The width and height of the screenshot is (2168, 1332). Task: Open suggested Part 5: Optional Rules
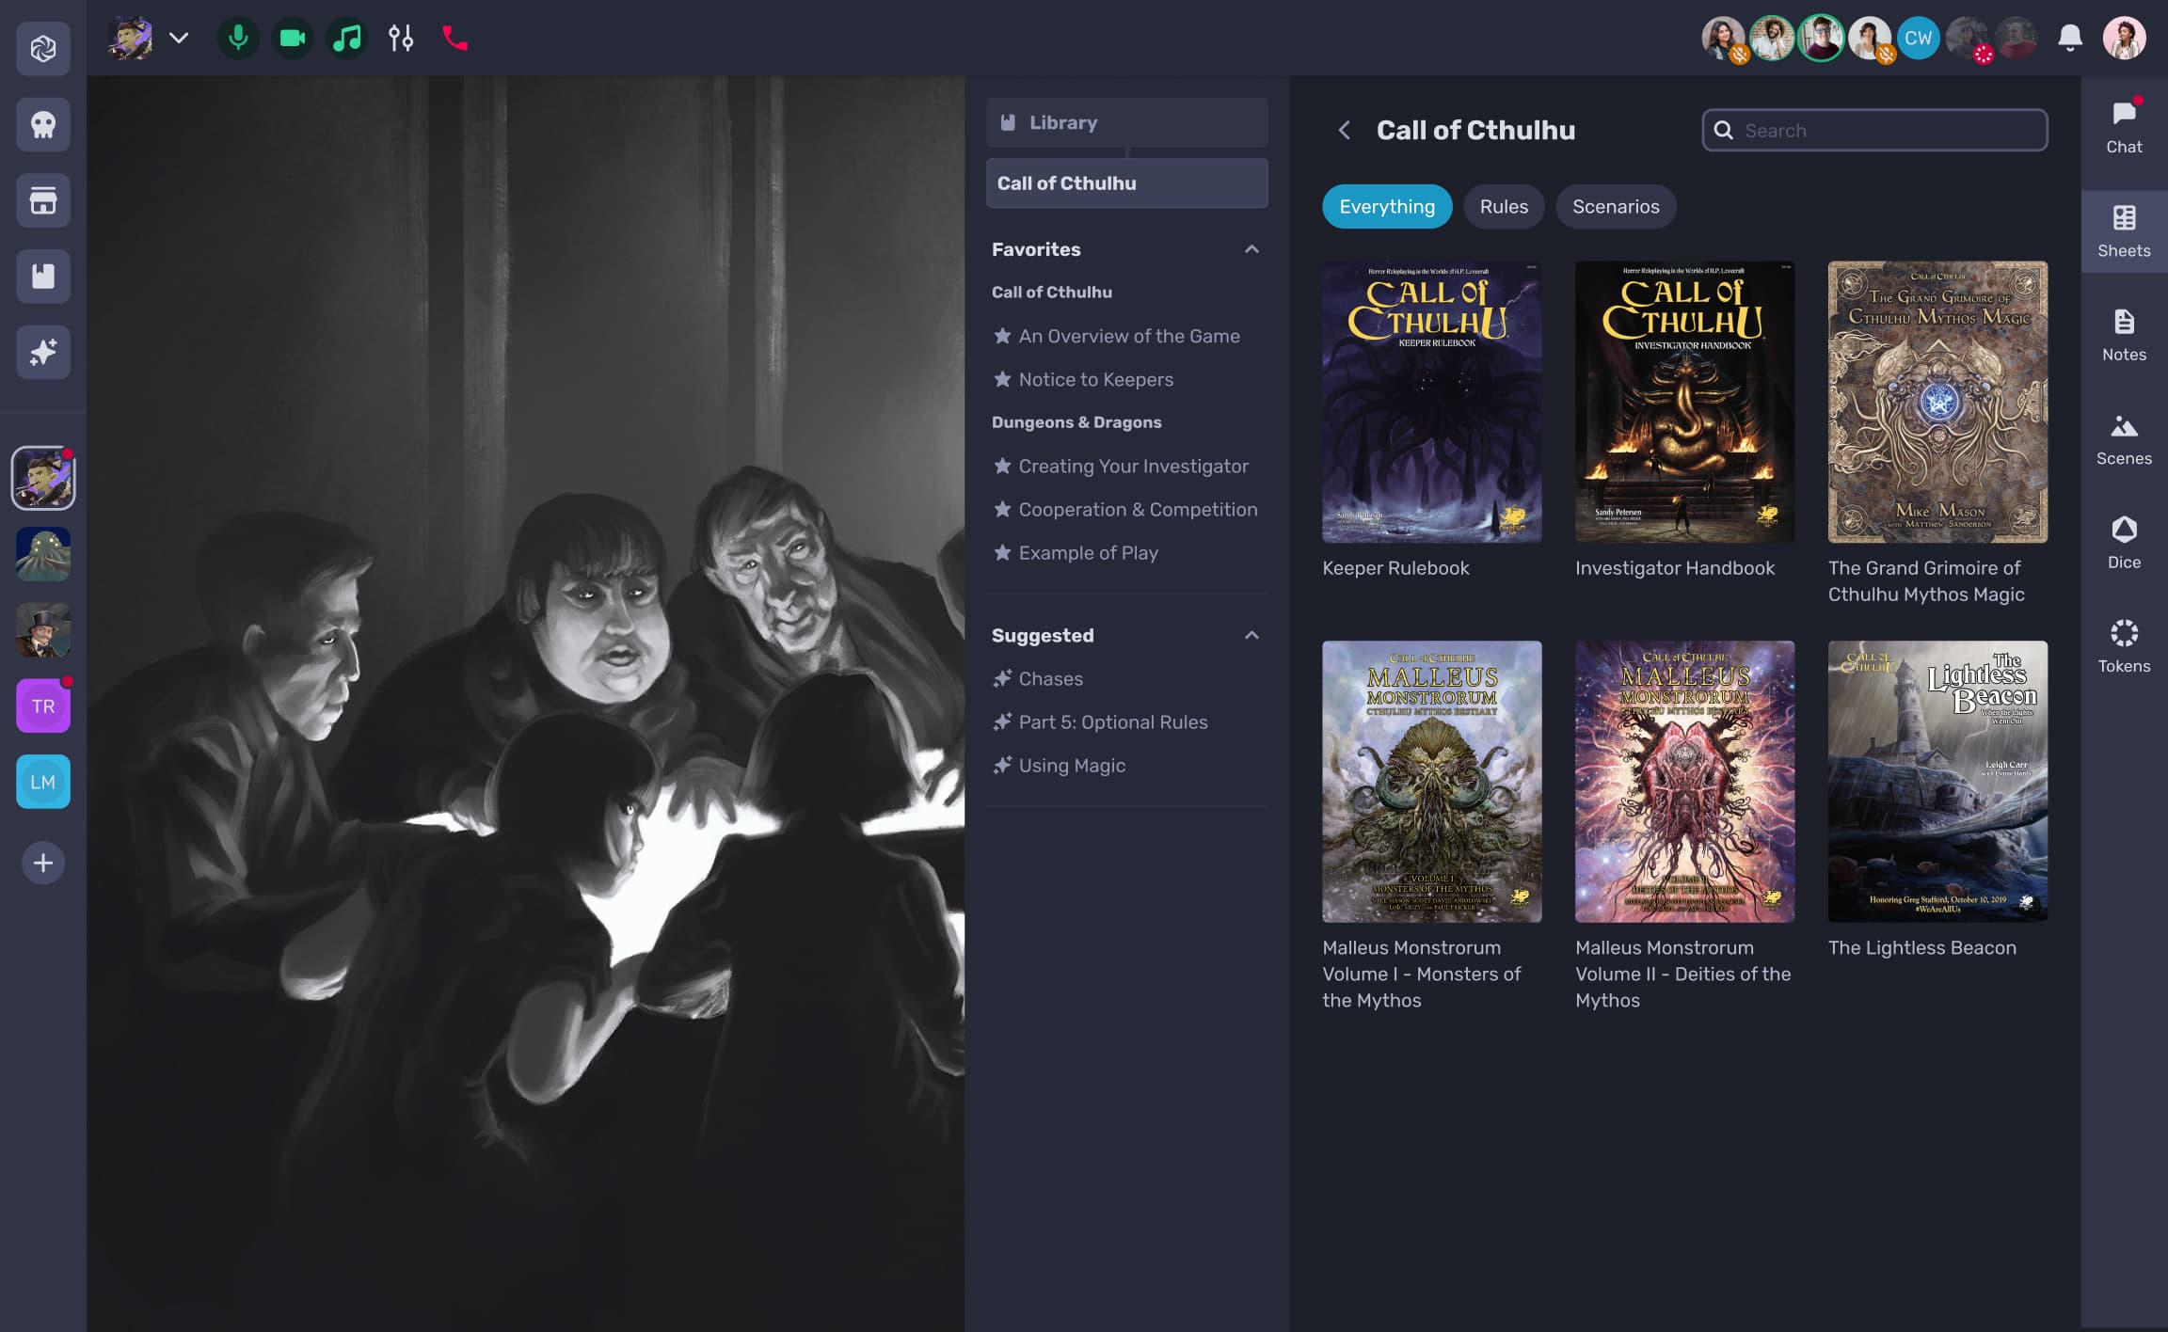click(1112, 721)
